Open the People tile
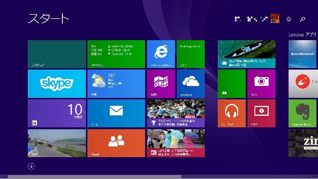318x179 pixels. coord(116,143)
